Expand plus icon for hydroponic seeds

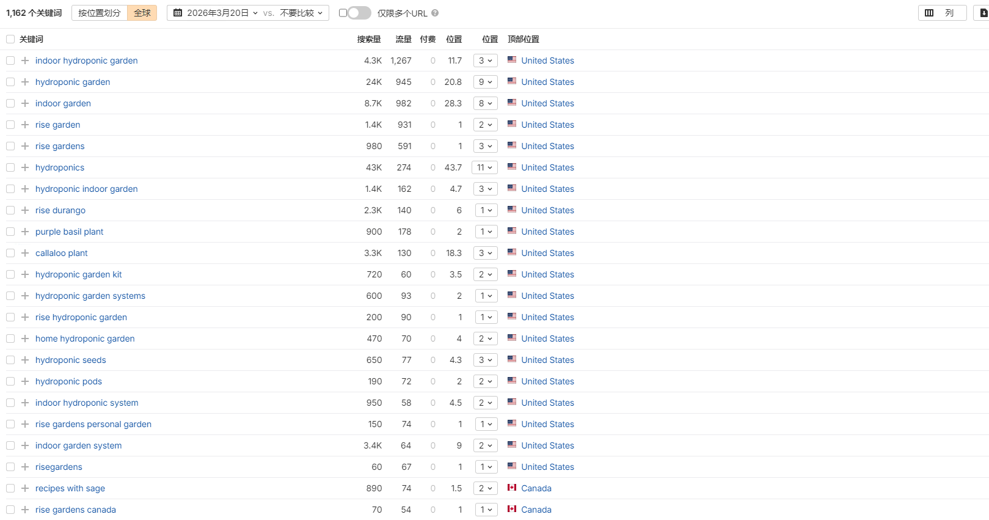25,360
